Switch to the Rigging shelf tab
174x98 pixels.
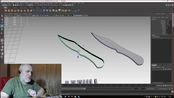(38, 8)
